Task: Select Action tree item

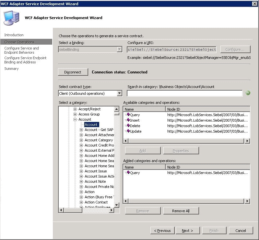Action: pyautogui.click(x=89, y=192)
